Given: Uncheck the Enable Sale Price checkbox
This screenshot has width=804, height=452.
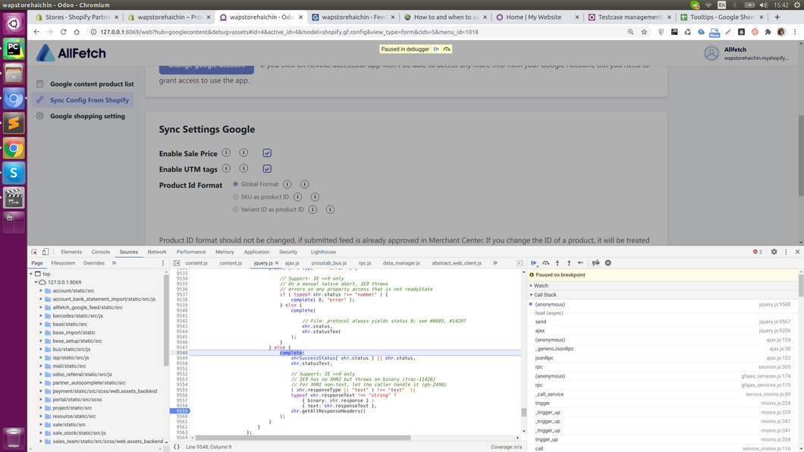Looking at the screenshot, I should tap(267, 153).
